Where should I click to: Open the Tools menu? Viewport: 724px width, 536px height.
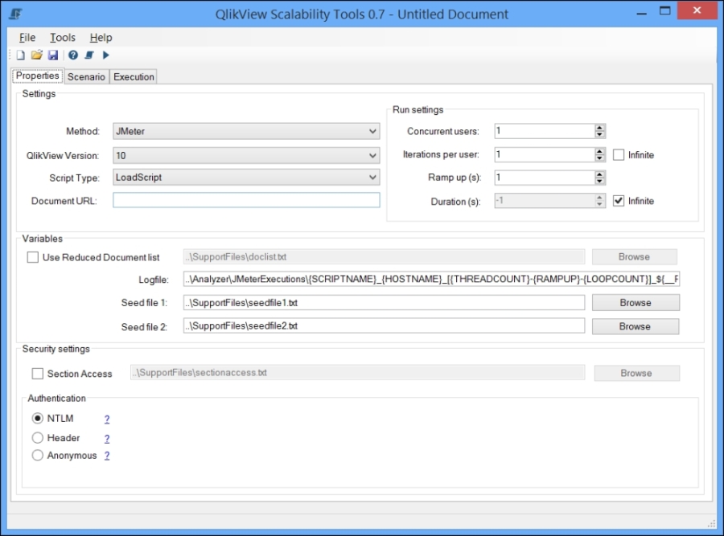click(x=62, y=37)
